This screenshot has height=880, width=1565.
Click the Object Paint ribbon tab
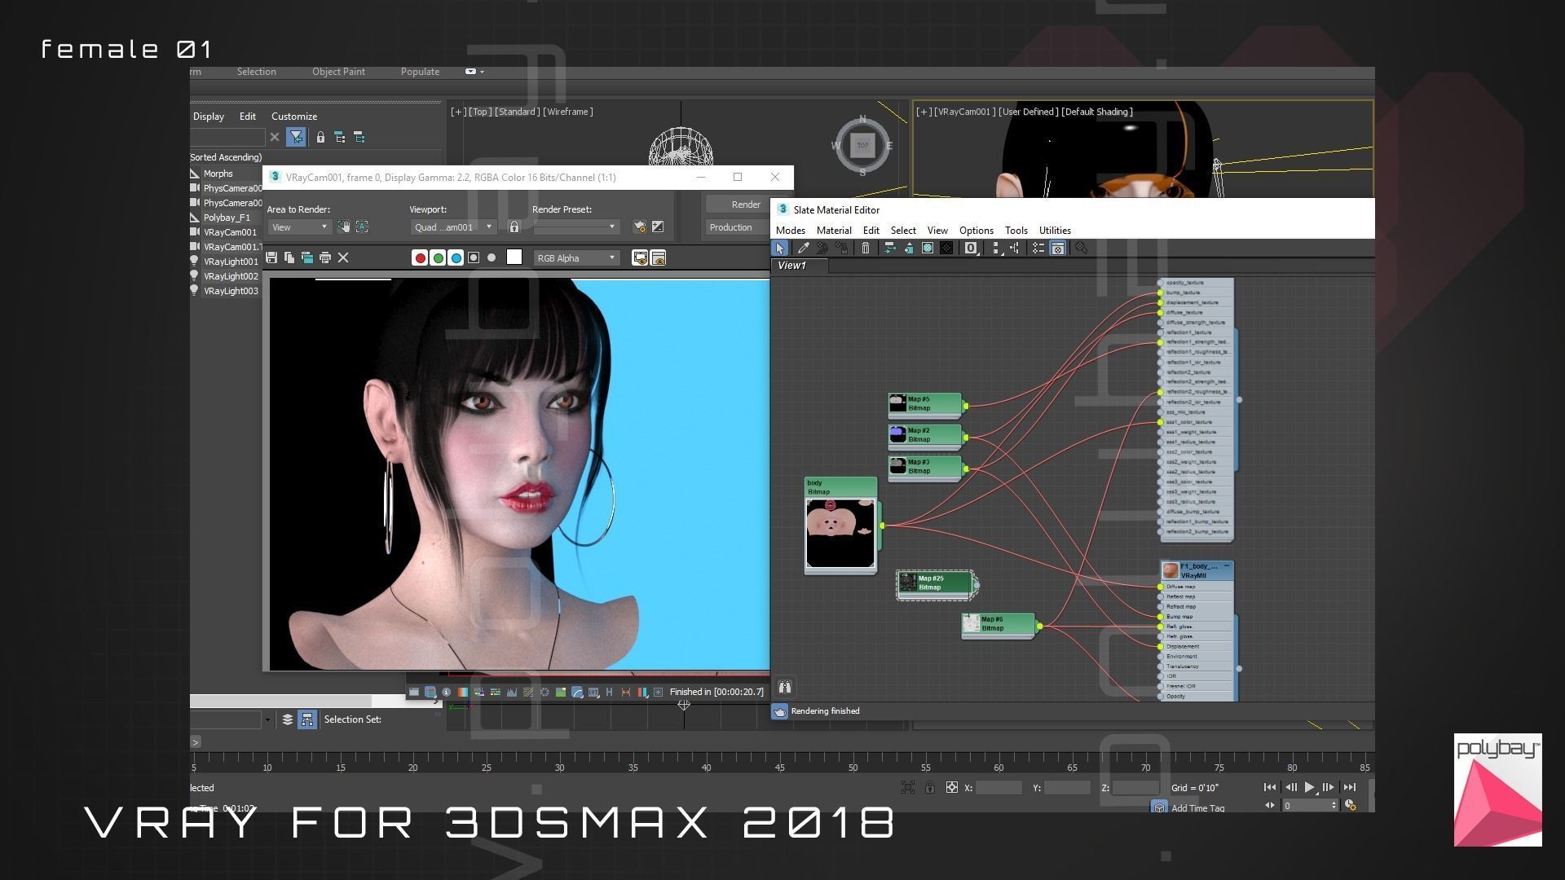click(338, 72)
